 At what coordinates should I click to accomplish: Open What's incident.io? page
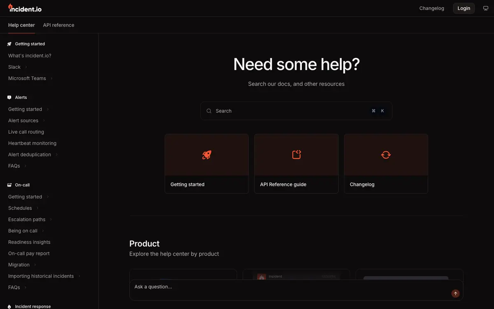[30, 56]
